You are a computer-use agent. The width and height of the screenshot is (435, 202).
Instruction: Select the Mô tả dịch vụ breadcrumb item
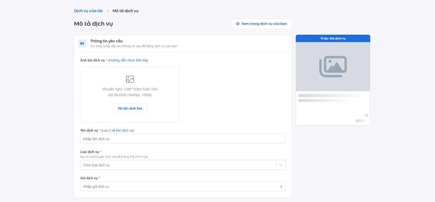point(125,11)
